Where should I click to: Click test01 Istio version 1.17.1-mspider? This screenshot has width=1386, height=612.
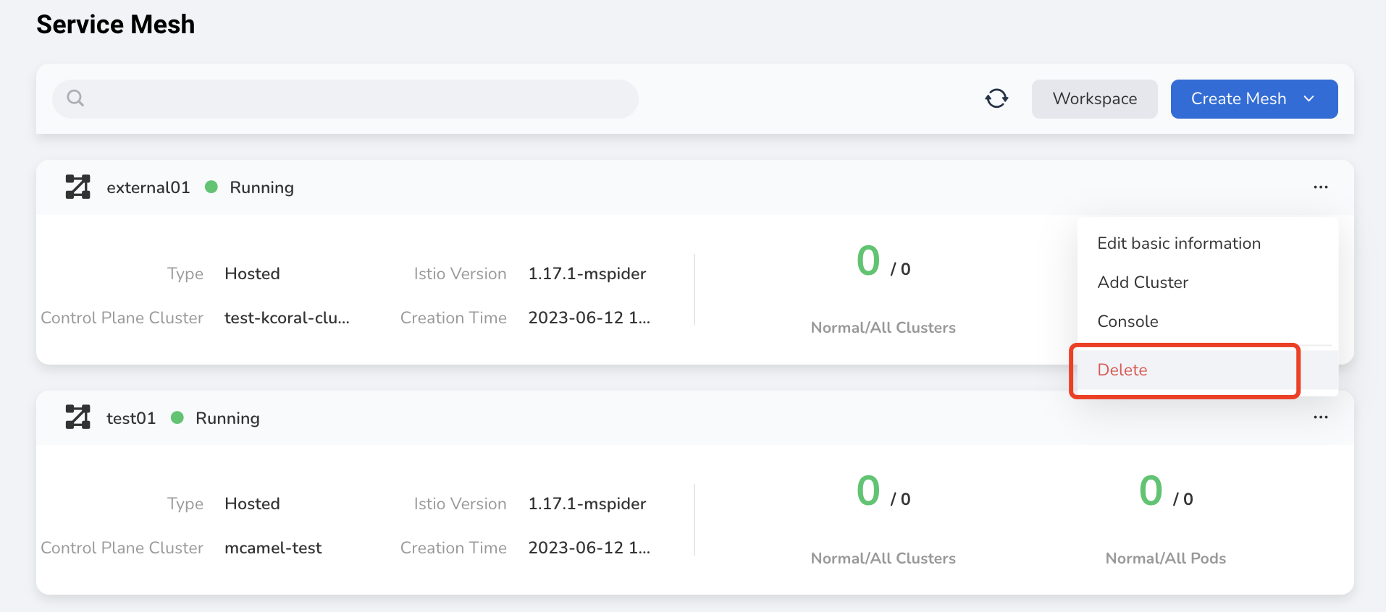(x=587, y=503)
